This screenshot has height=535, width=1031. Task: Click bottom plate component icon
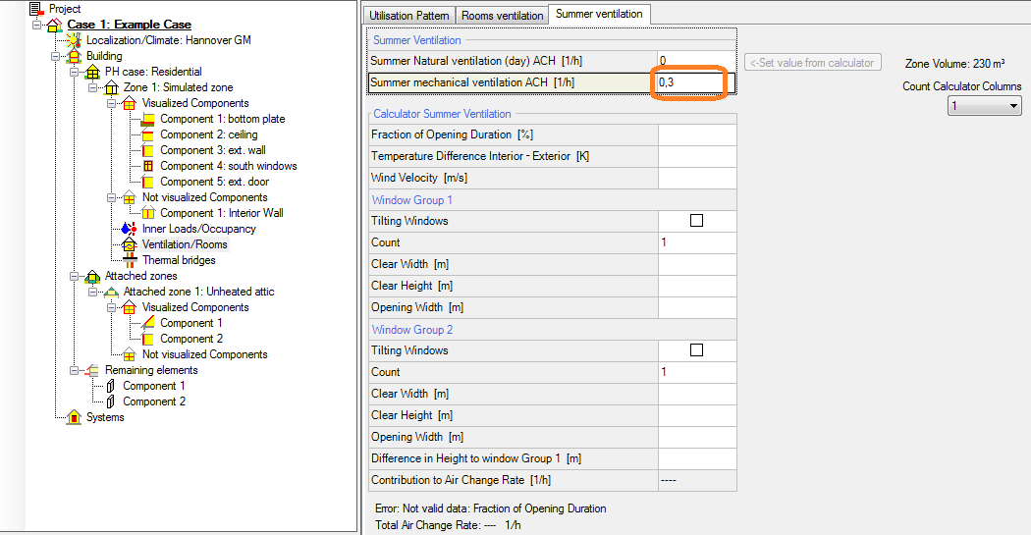click(148, 119)
